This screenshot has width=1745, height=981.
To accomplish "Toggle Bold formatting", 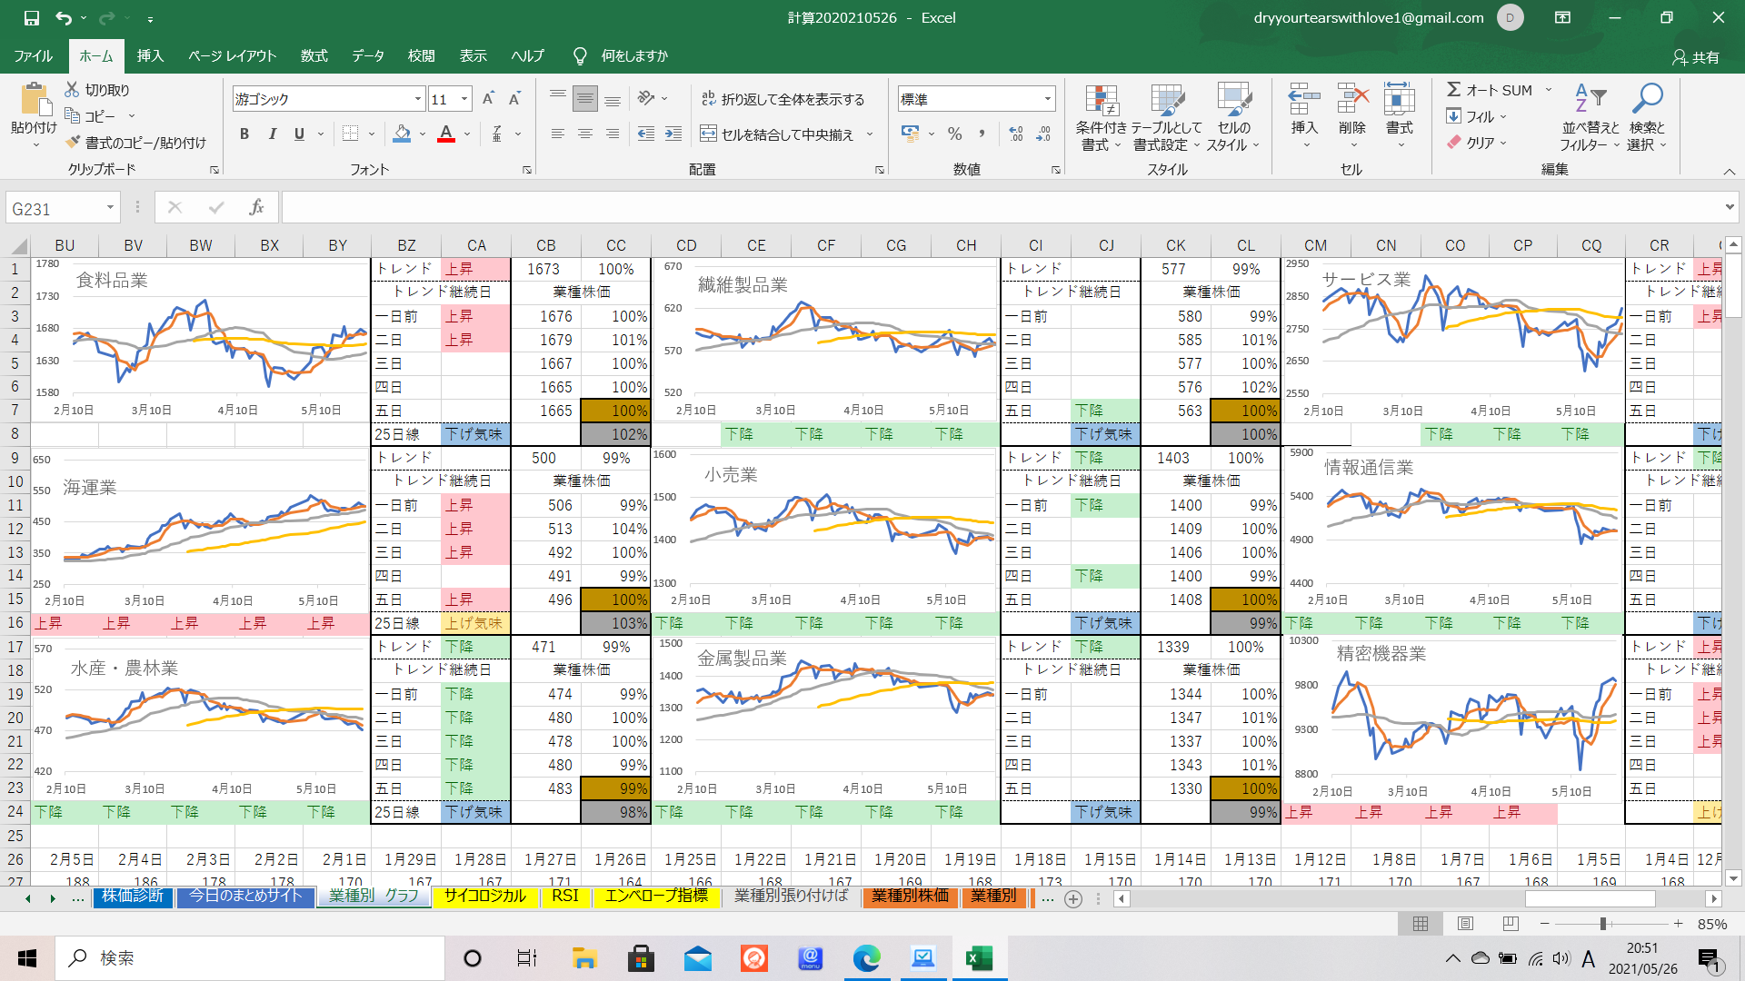I will [x=244, y=134].
